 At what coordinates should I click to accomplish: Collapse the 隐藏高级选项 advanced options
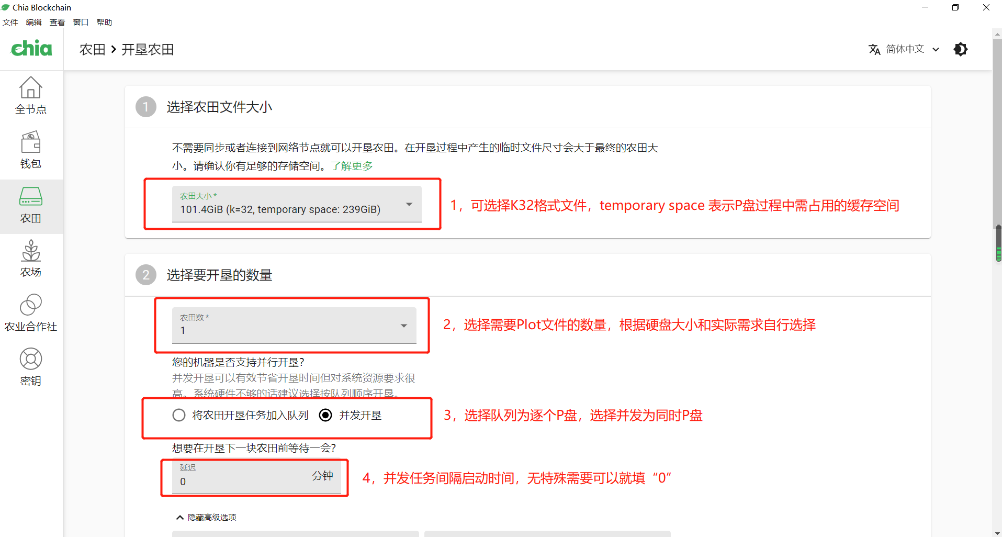point(207,517)
